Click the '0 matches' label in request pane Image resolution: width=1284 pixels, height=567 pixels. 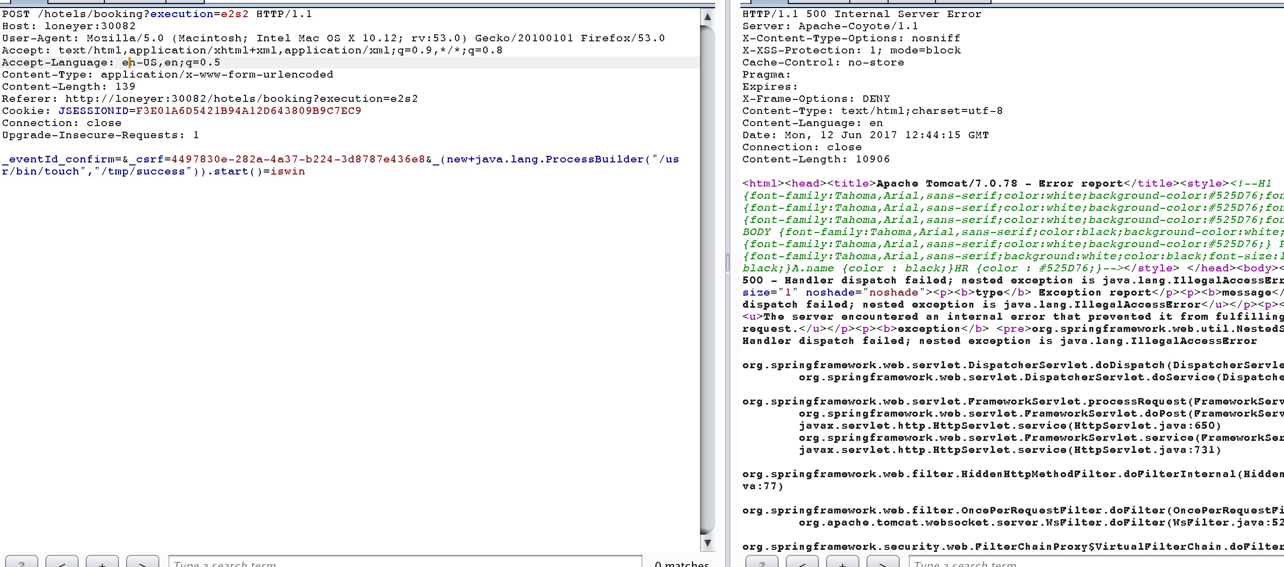point(681,563)
